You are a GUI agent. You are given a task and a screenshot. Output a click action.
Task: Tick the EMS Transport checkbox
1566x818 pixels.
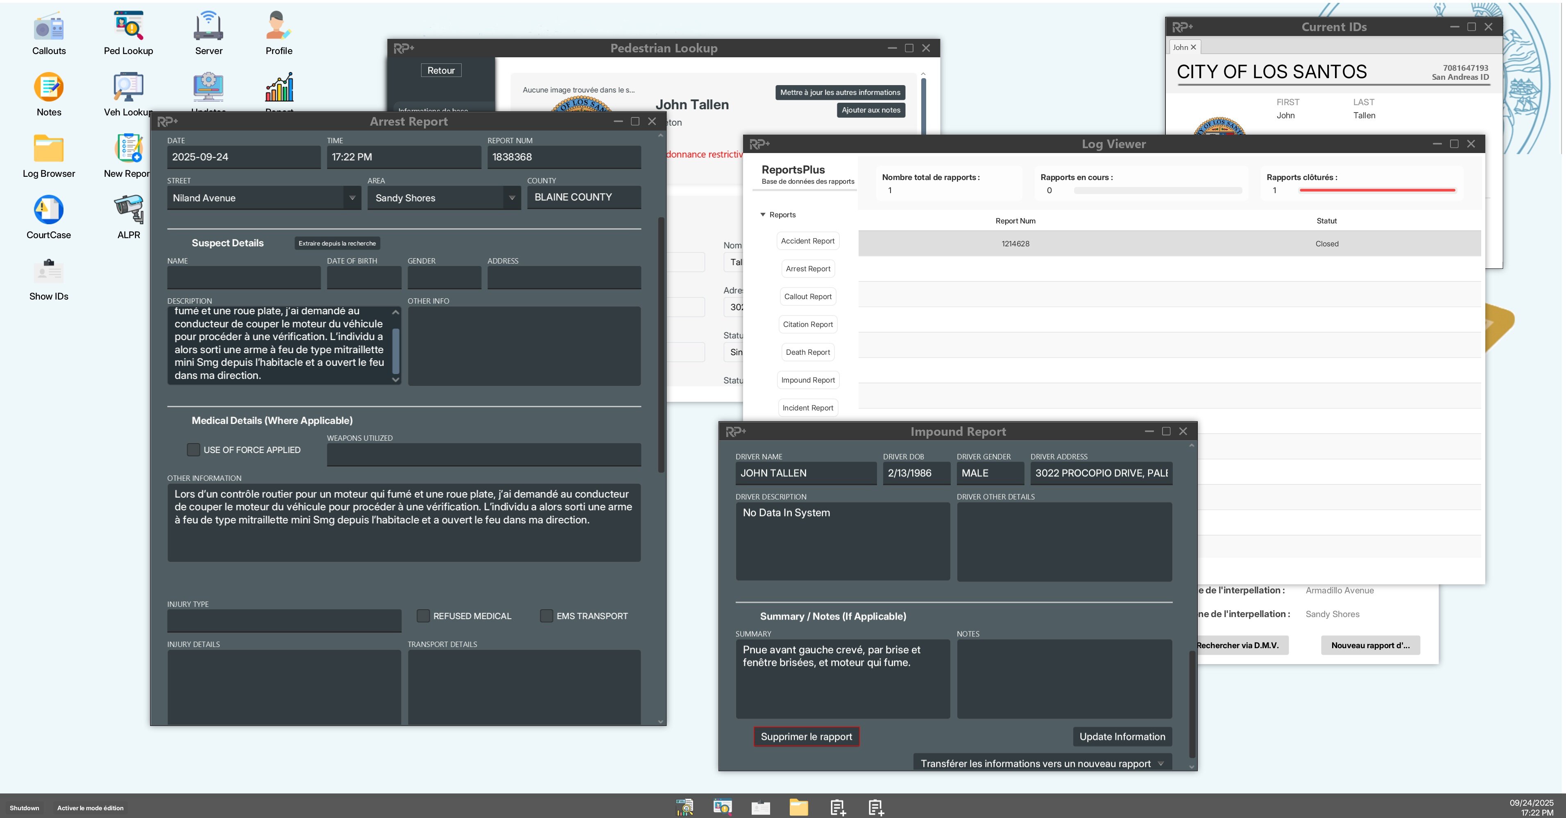coord(546,616)
